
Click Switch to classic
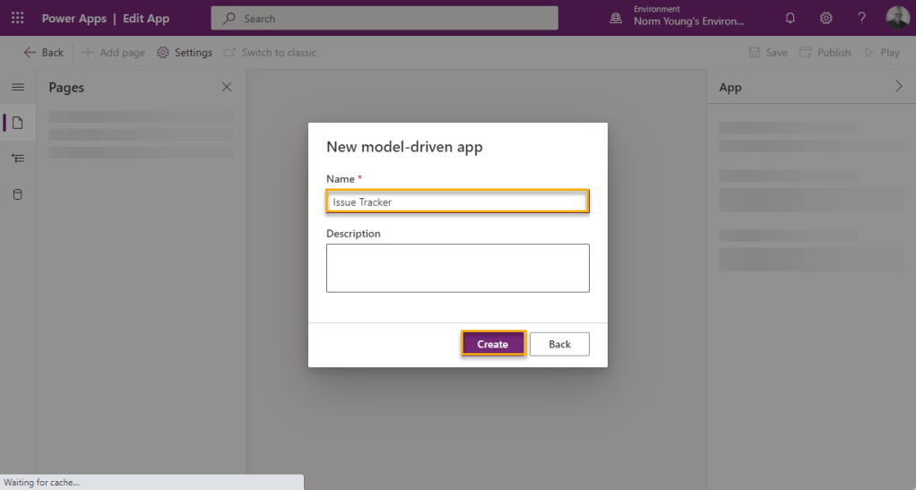(270, 53)
